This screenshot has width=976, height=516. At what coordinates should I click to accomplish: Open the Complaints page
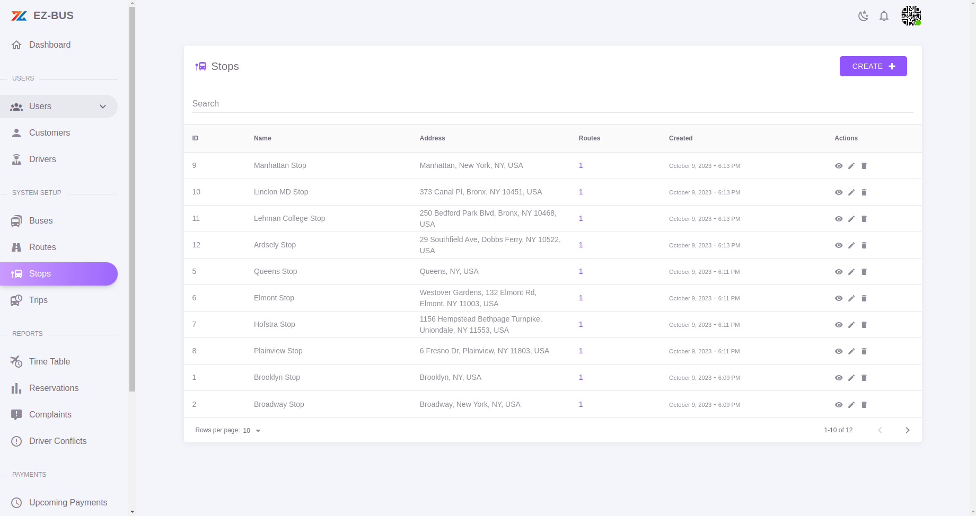pyautogui.click(x=50, y=414)
